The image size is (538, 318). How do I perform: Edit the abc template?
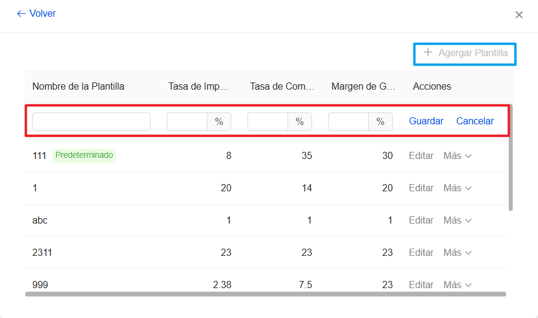[421, 221]
